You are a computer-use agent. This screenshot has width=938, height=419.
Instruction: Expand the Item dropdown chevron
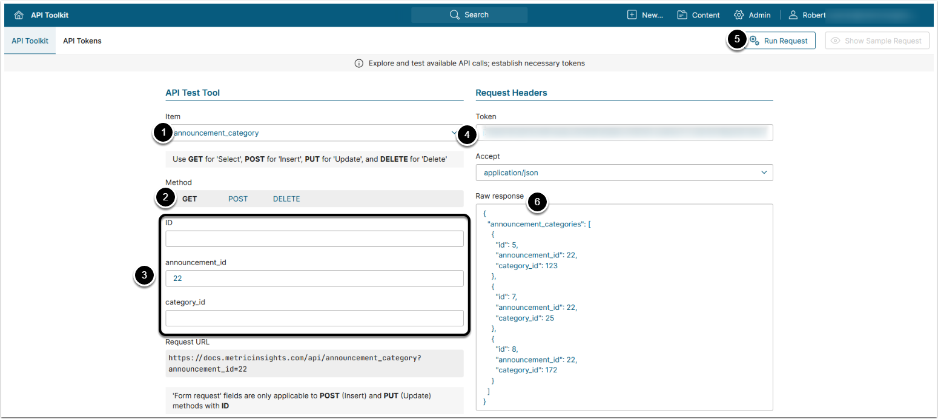coord(454,133)
